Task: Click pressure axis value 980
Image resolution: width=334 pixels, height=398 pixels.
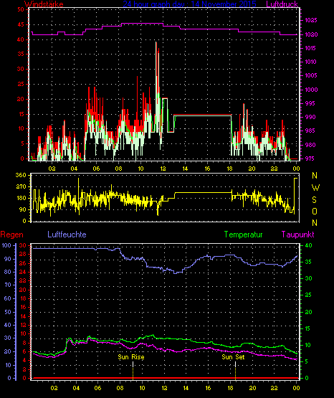Action: point(310,145)
